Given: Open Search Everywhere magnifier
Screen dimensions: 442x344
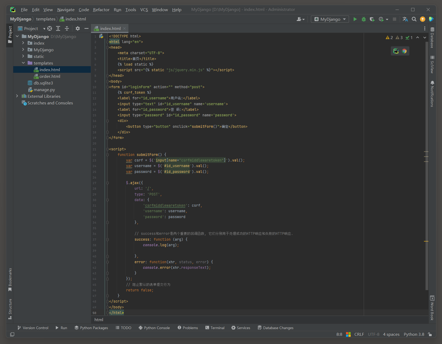Looking at the screenshot, I should click(414, 19).
